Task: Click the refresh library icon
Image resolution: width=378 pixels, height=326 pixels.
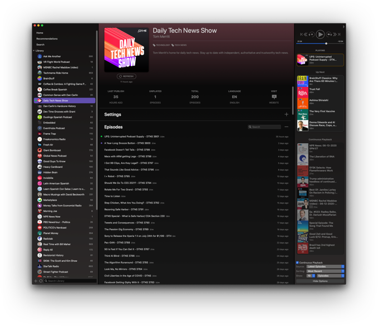Action: tap(41, 281)
